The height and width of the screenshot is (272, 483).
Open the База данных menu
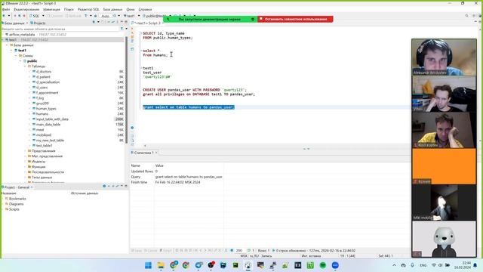click(112, 10)
